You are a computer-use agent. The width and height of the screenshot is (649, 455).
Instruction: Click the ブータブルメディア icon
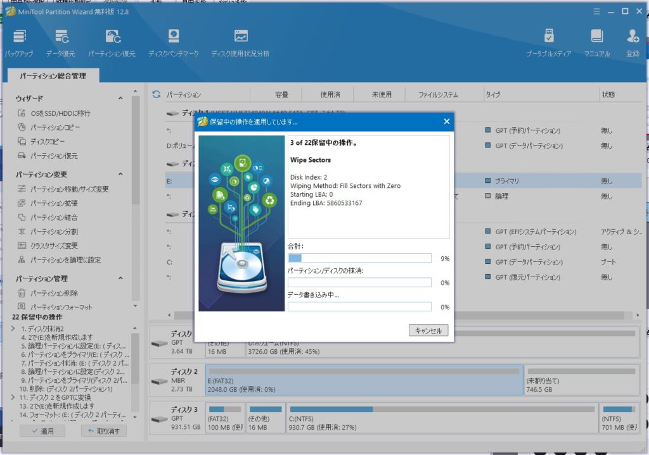pos(549,38)
